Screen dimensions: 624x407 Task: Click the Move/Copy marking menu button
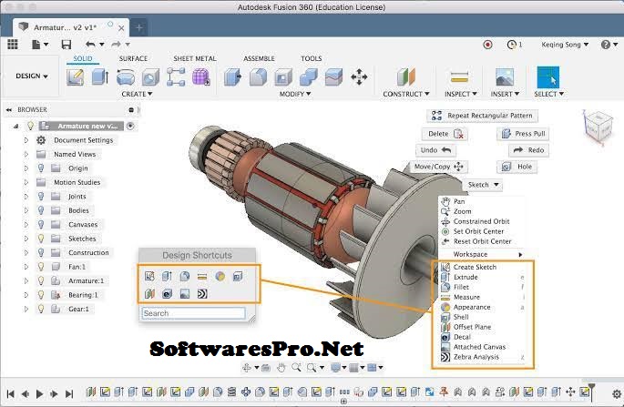point(438,167)
